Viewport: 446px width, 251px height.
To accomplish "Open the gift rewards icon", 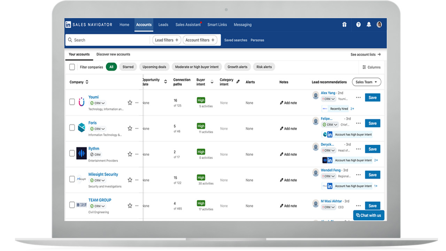I will coord(344,25).
